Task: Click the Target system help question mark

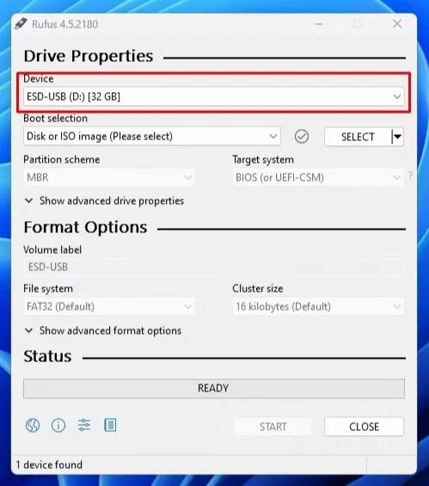Action: [411, 175]
